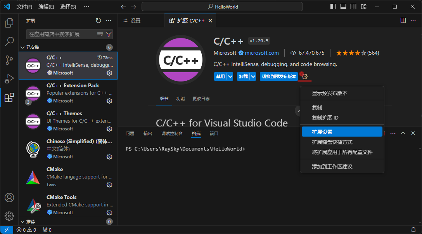
Task: Open ports forwarded status indicator
Action: click(x=47, y=230)
